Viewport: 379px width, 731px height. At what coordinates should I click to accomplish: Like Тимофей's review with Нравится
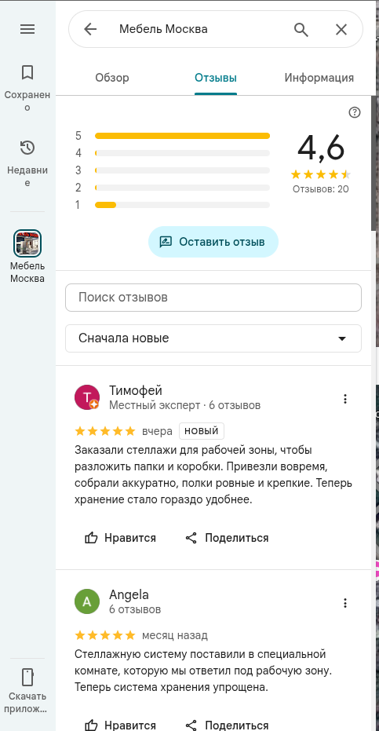(120, 538)
